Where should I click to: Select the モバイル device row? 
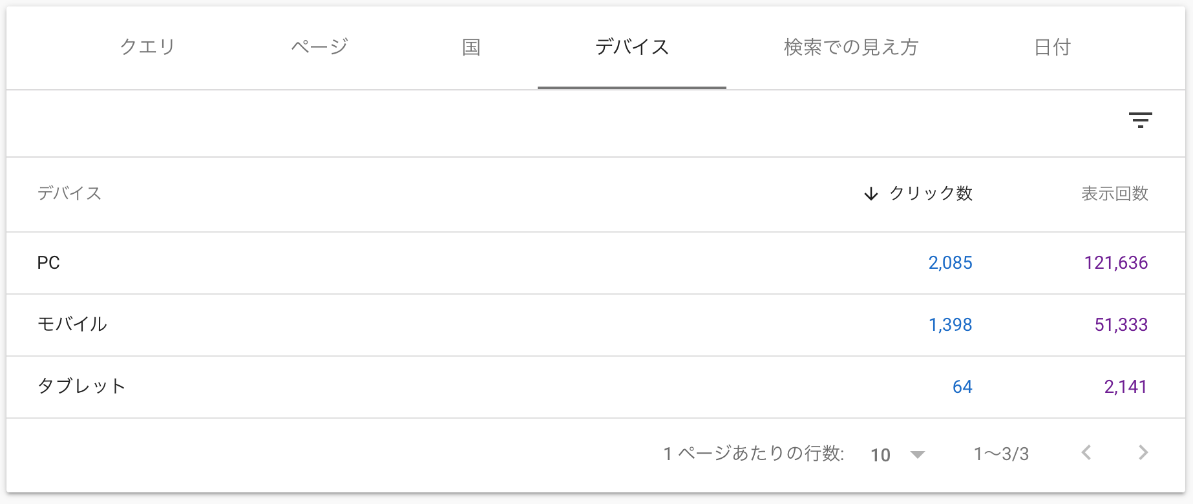pos(72,324)
